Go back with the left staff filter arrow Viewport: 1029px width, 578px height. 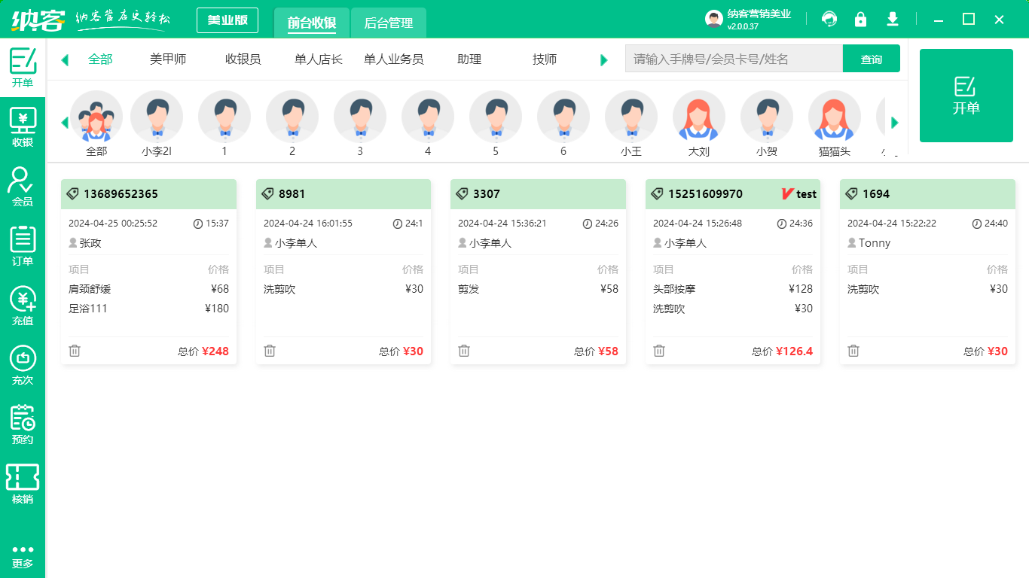click(66, 59)
